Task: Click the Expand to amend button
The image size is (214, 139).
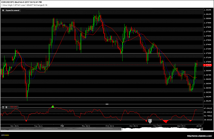Action: tap(12, 10)
